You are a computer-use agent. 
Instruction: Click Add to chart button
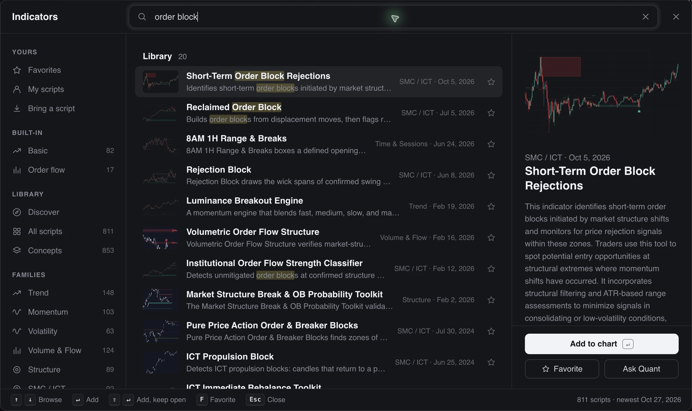(x=602, y=344)
